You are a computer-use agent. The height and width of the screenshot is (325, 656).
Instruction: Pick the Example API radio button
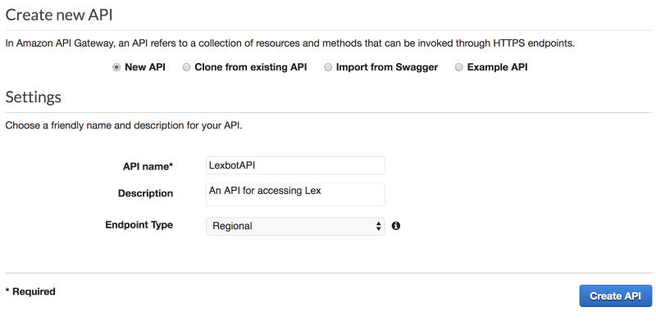click(459, 67)
